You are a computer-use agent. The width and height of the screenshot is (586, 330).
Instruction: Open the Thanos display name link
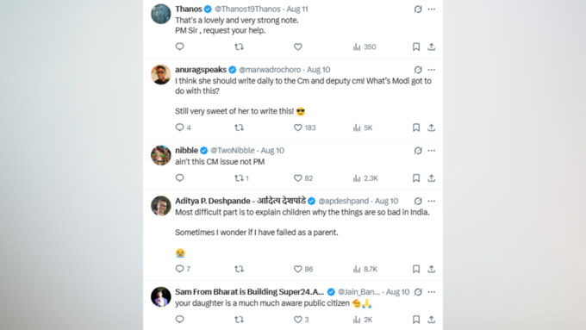(x=189, y=9)
